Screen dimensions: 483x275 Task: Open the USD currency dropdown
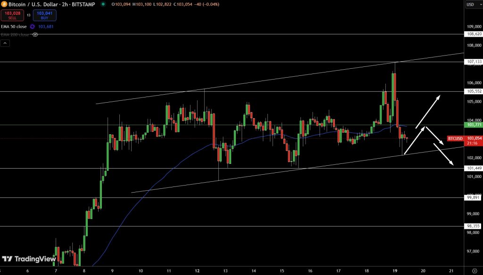pyautogui.click(x=474, y=4)
